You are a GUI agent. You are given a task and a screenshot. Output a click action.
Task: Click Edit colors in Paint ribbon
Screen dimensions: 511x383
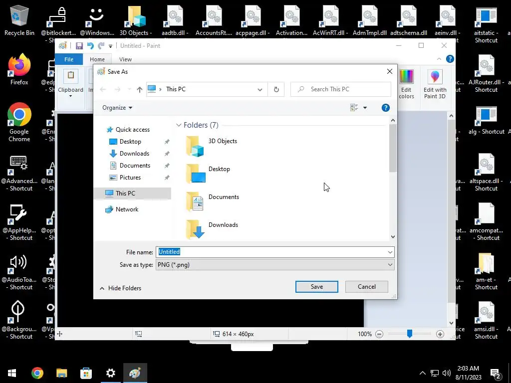(406, 84)
